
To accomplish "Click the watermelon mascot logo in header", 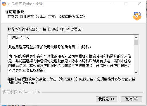I will 137,16.
